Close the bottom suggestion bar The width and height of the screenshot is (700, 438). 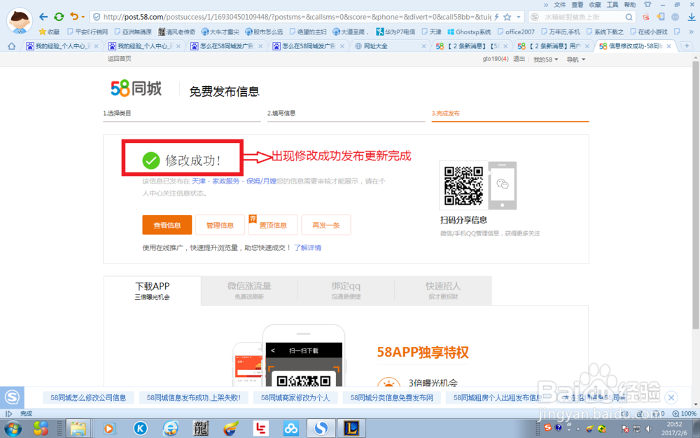[671, 397]
